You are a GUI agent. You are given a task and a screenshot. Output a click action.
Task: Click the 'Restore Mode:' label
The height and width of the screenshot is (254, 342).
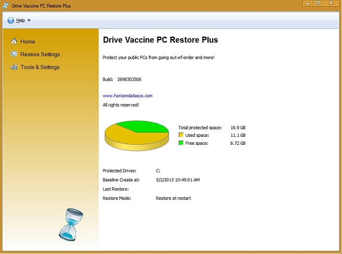click(117, 198)
